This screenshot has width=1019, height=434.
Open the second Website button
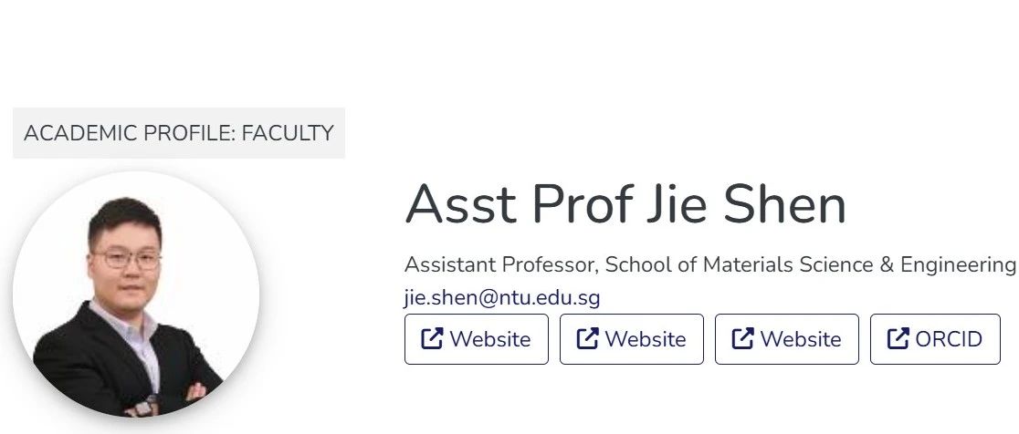pos(632,339)
